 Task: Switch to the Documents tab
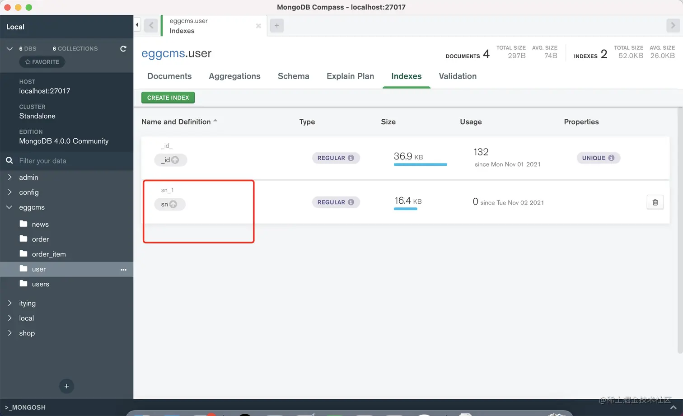tap(169, 76)
